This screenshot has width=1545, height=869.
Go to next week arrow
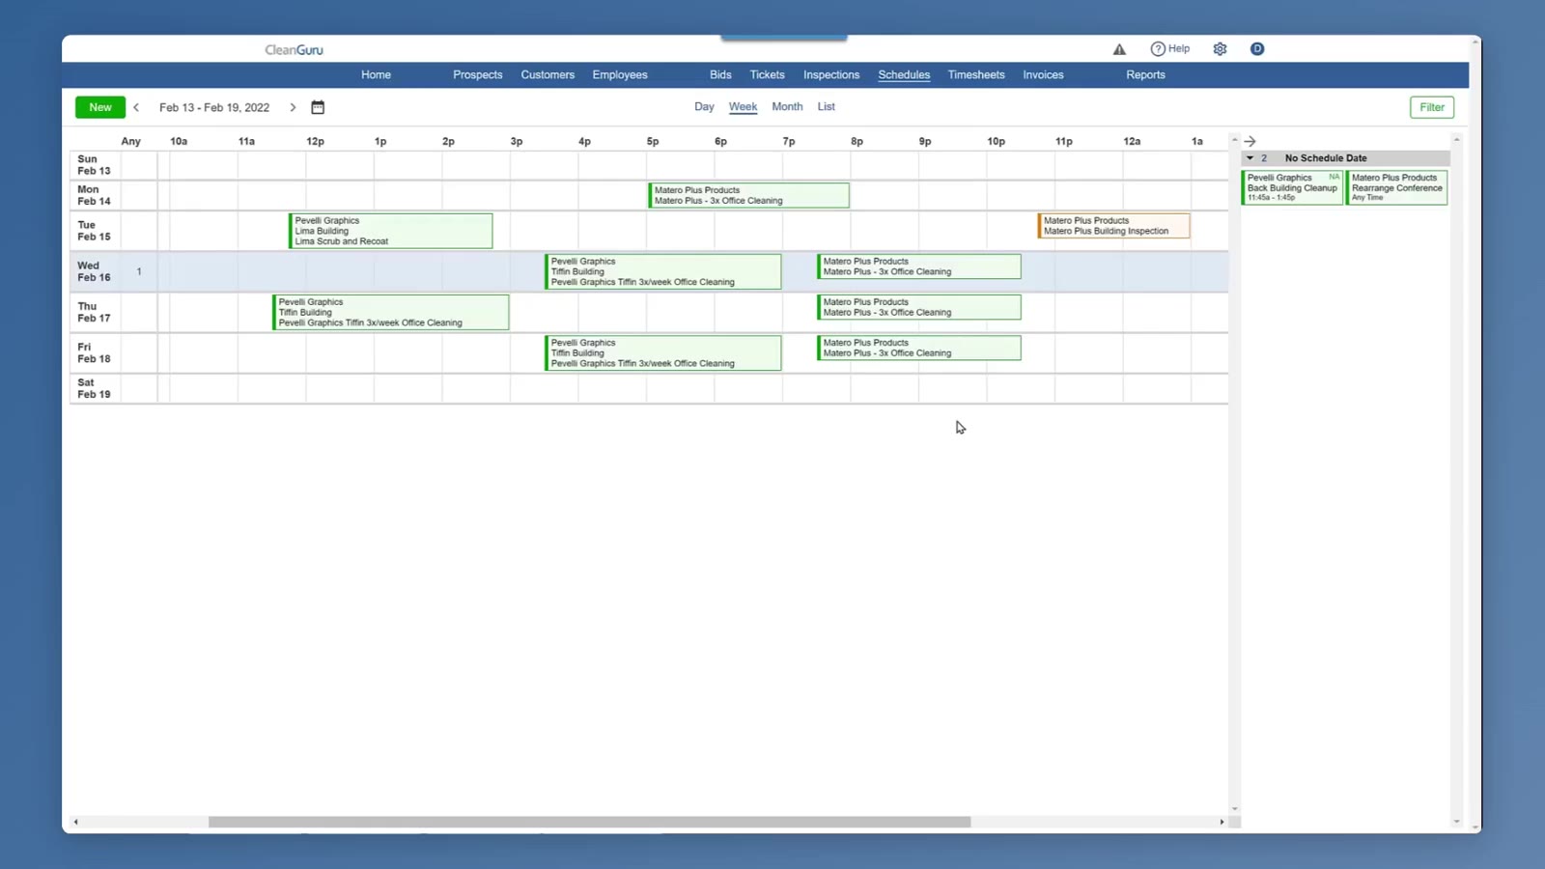(293, 107)
